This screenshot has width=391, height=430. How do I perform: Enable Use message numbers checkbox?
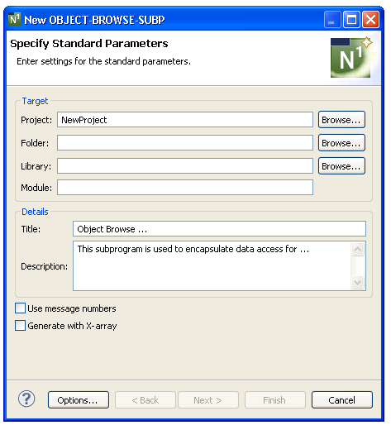20,308
